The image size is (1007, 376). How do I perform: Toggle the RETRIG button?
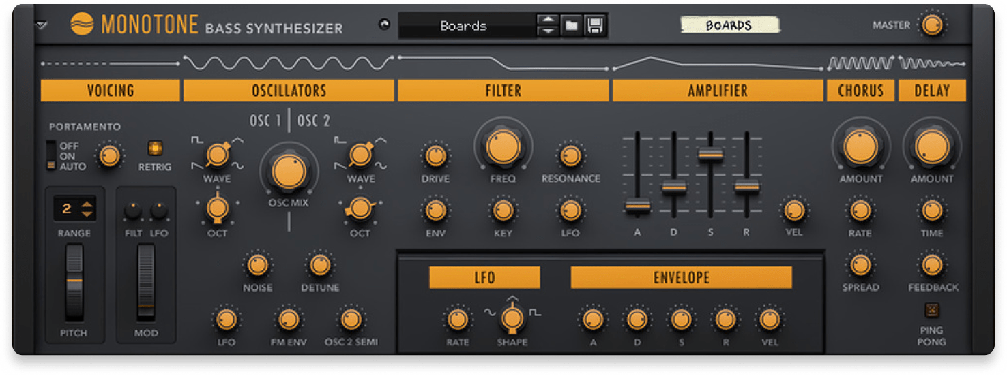[x=154, y=148]
